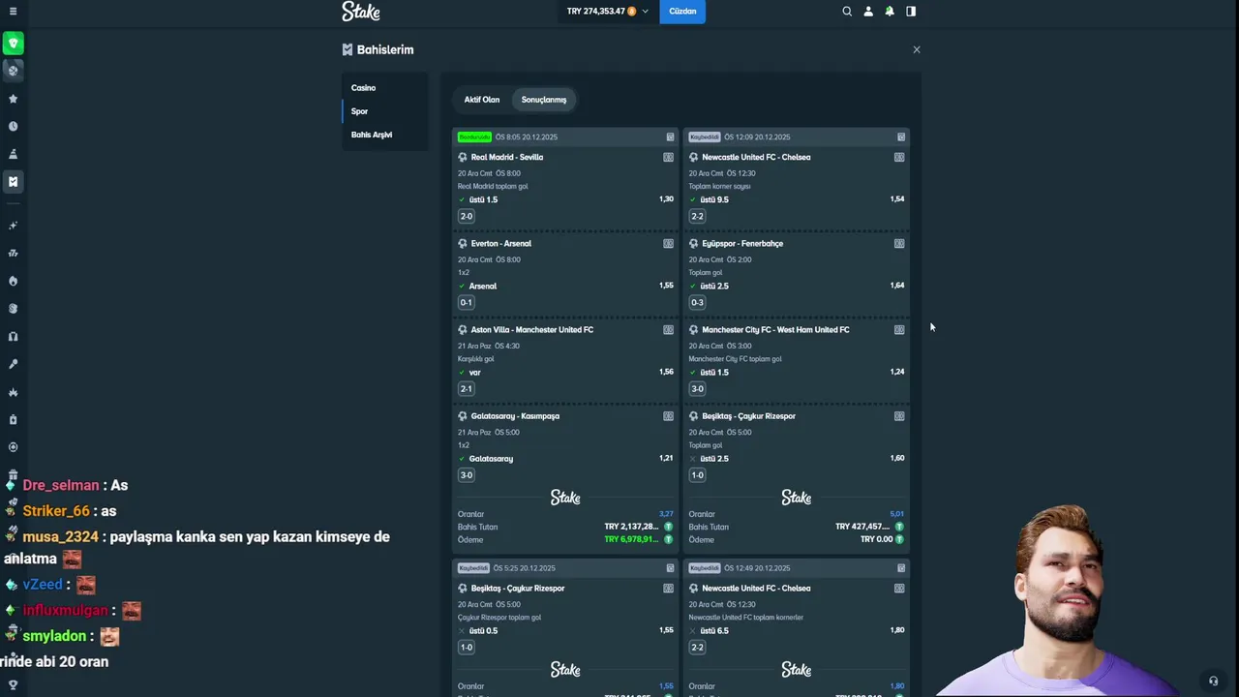Switch to Aktif Olan bets
This screenshot has height=697, width=1239.
[x=482, y=100]
